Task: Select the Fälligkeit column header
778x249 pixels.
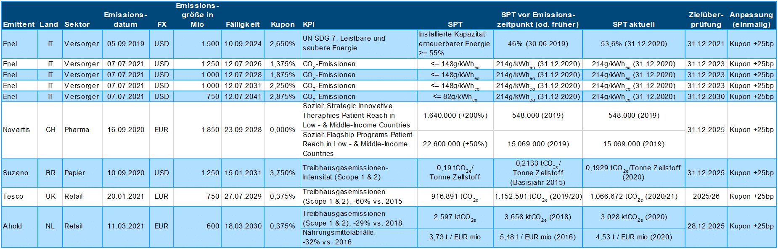Action: click(x=243, y=24)
